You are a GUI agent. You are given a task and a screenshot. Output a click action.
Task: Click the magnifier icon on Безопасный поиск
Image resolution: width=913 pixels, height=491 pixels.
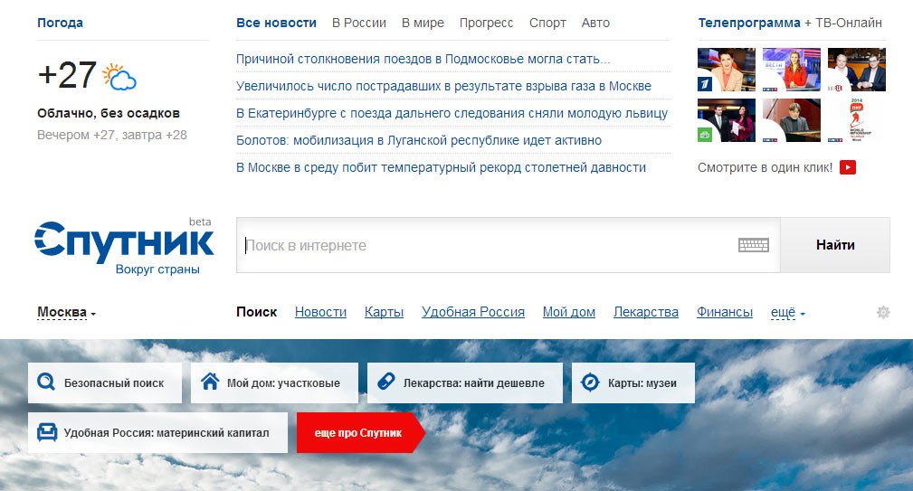coord(46,382)
